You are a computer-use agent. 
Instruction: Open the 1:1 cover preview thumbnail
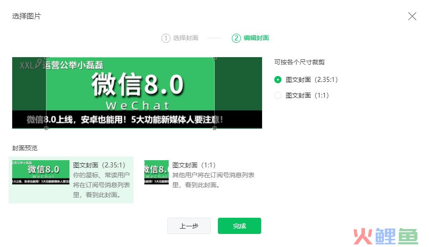point(157,172)
